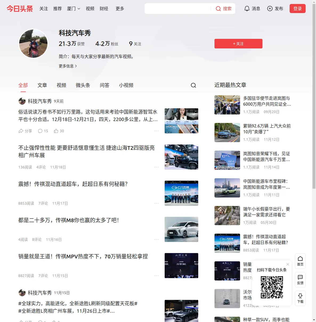Switch to the 问答 tab

(105, 85)
